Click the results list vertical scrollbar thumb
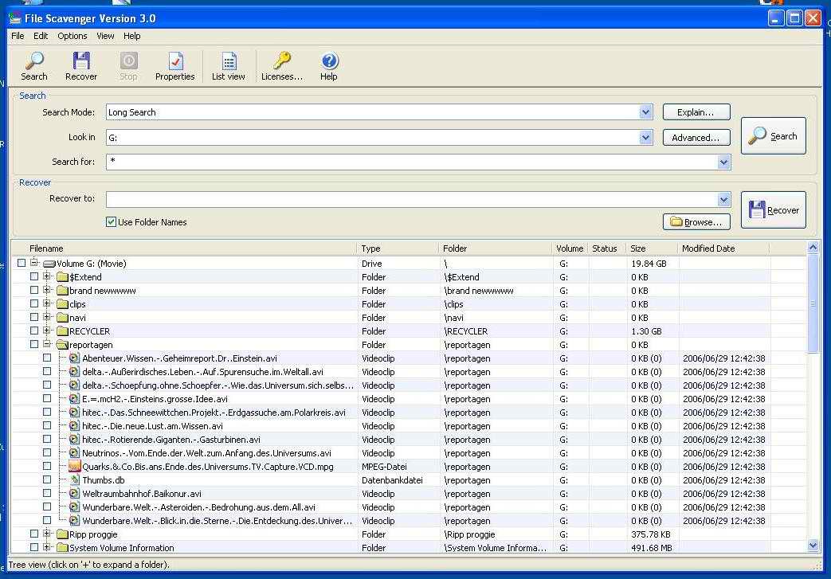Viewport: 831px width, 579px height. (813, 303)
